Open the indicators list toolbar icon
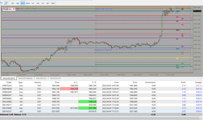 tap(6, 3)
